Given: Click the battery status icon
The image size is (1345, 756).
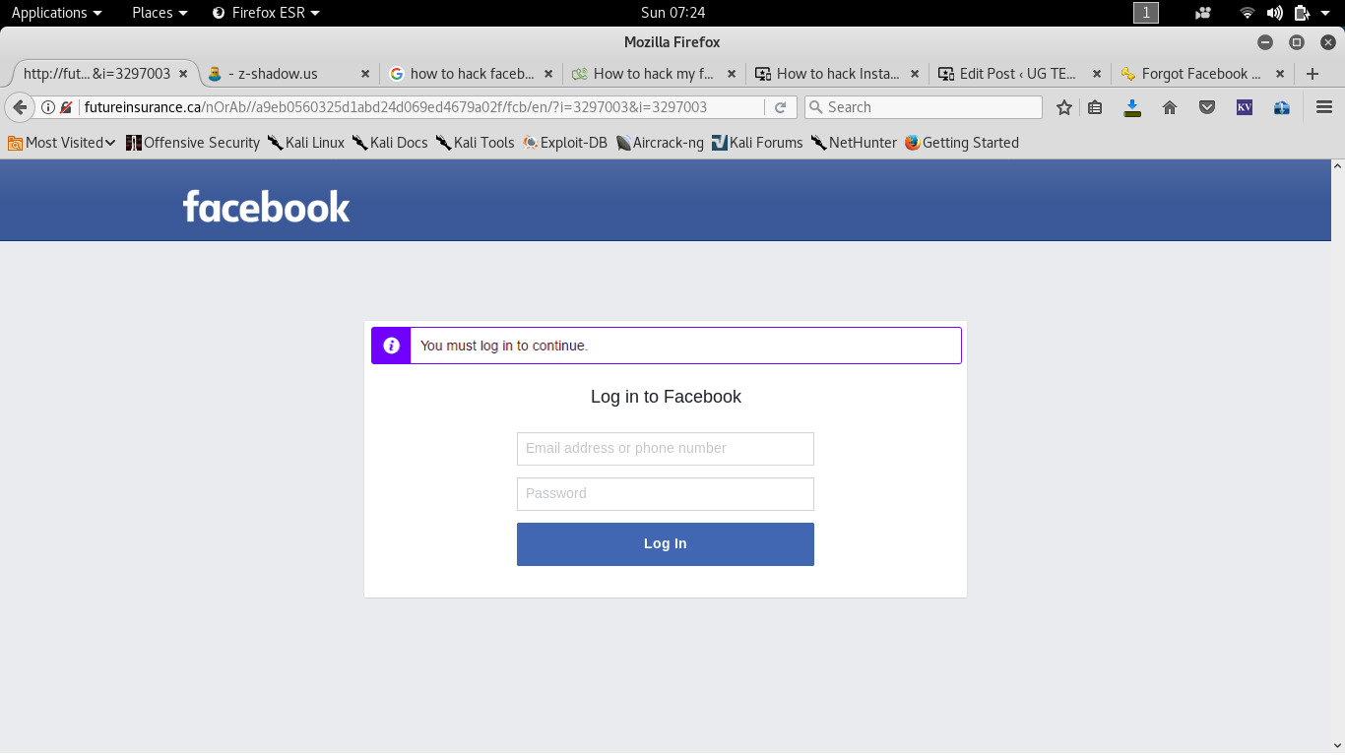Looking at the screenshot, I should tap(1302, 13).
